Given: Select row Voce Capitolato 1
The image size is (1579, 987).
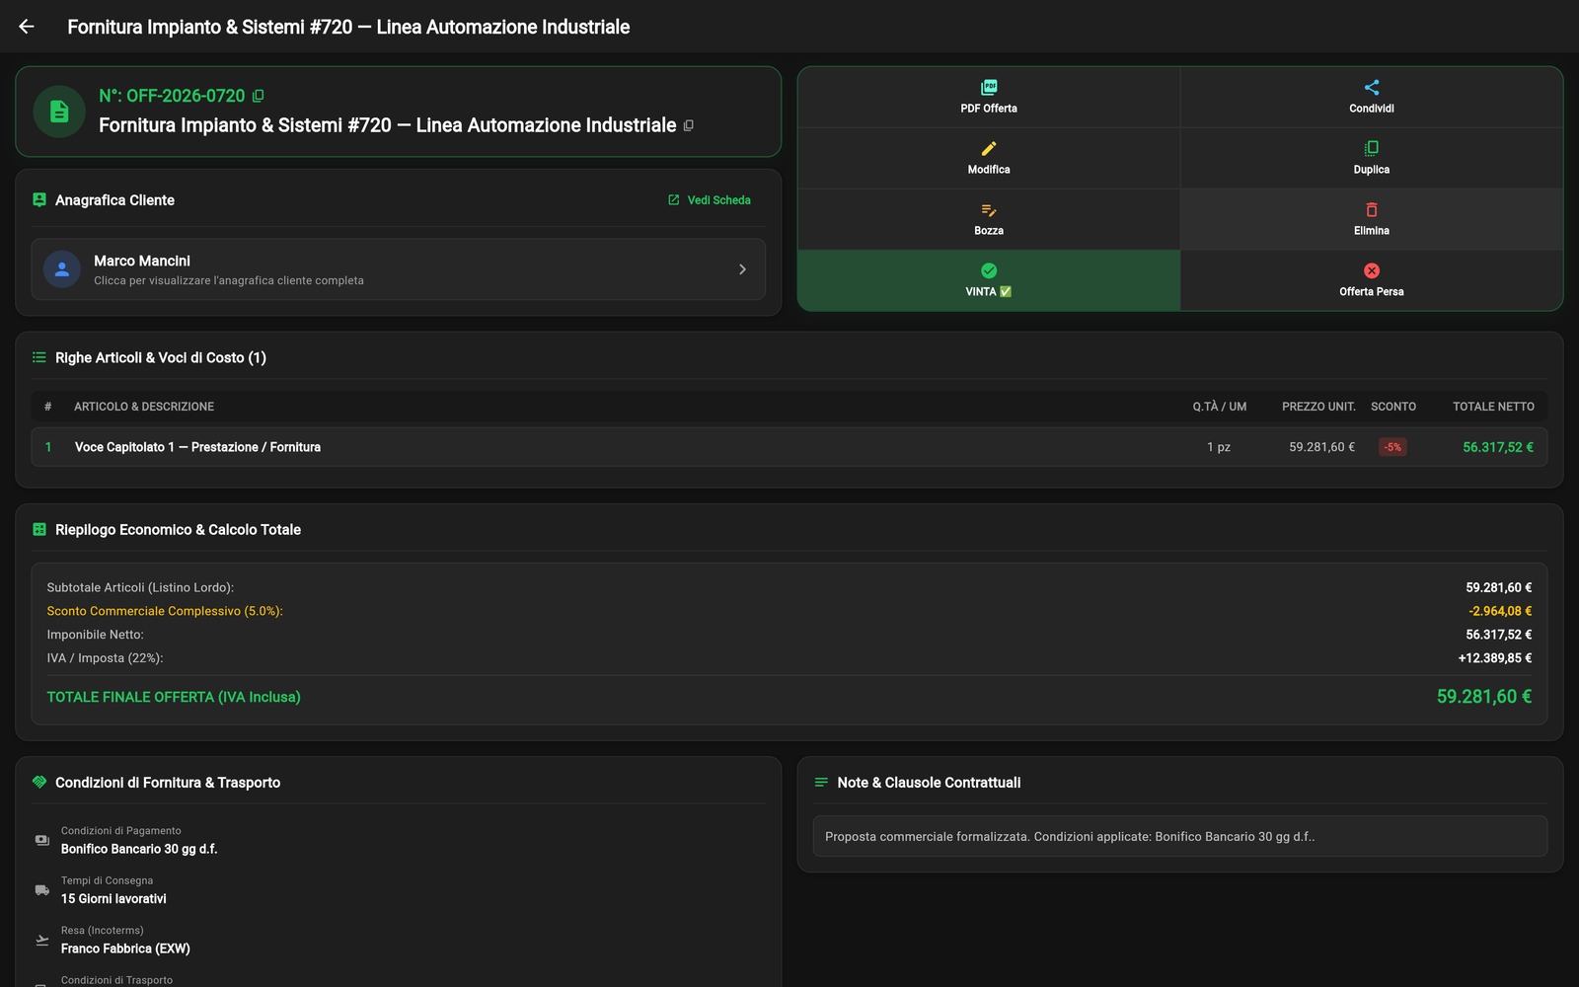Looking at the screenshot, I should coord(789,447).
